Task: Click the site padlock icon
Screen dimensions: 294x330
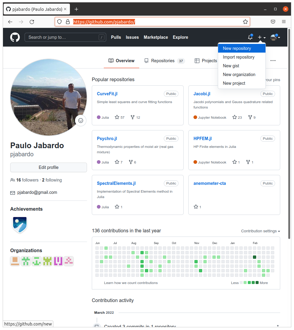Action: [x=68, y=22]
